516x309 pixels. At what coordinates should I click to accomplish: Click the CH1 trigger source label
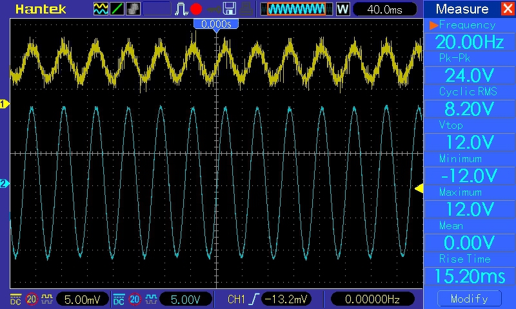pyautogui.click(x=236, y=299)
